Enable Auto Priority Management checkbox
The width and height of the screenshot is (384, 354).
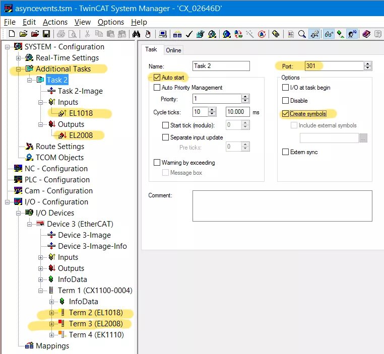pos(157,87)
